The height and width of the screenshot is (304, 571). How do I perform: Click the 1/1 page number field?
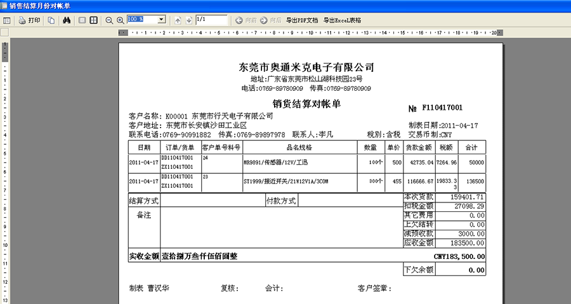point(211,20)
